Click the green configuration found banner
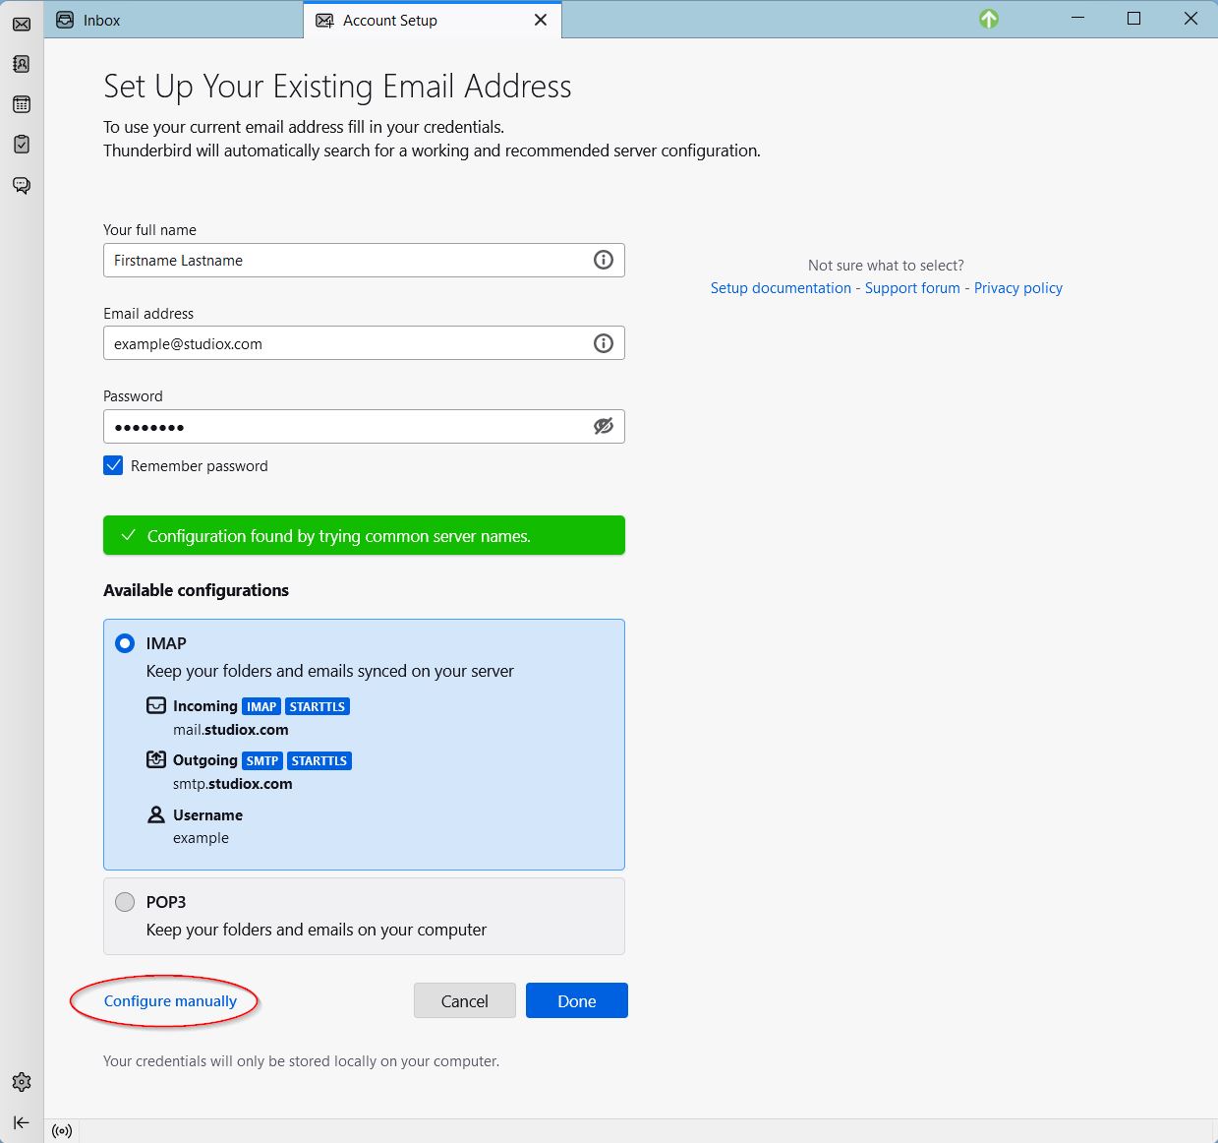 (364, 535)
